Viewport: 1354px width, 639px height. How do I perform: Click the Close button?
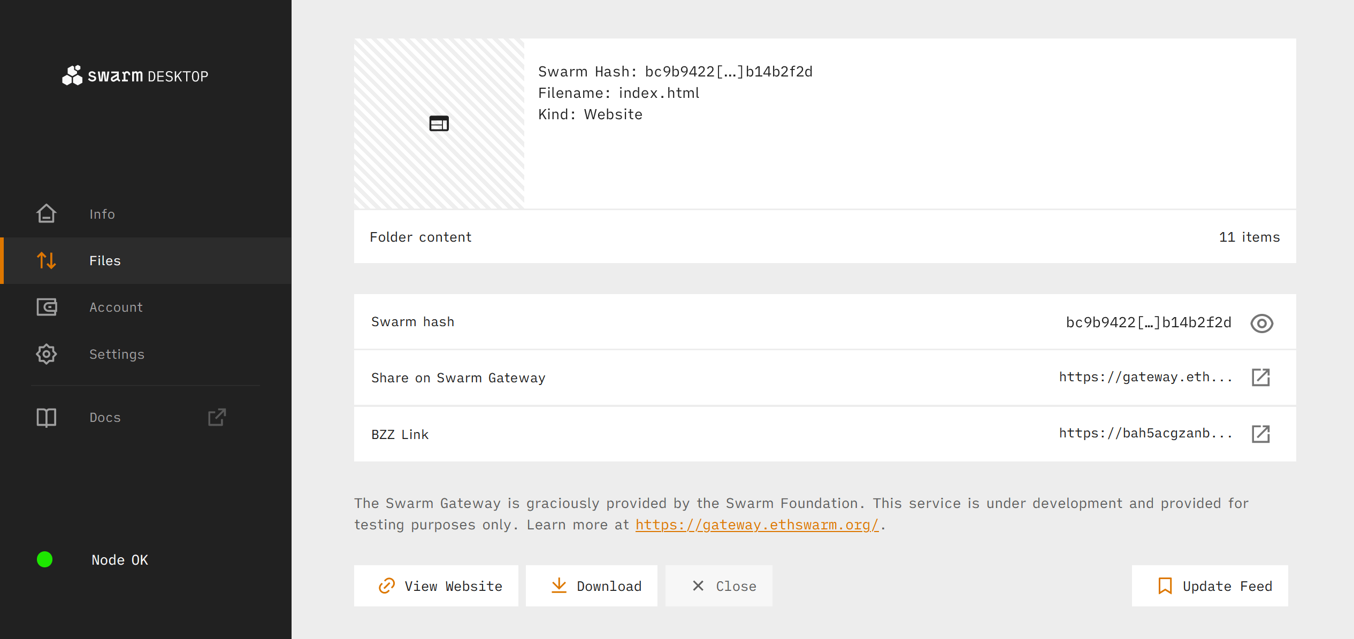tap(719, 586)
